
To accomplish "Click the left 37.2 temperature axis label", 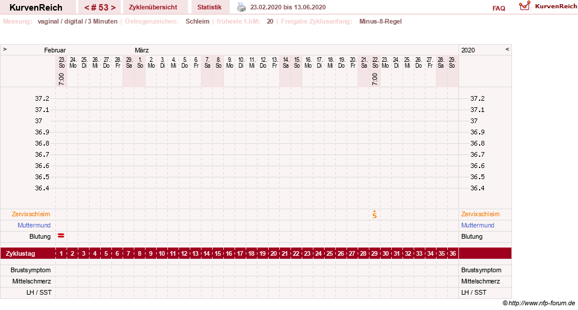I will 42,98.
